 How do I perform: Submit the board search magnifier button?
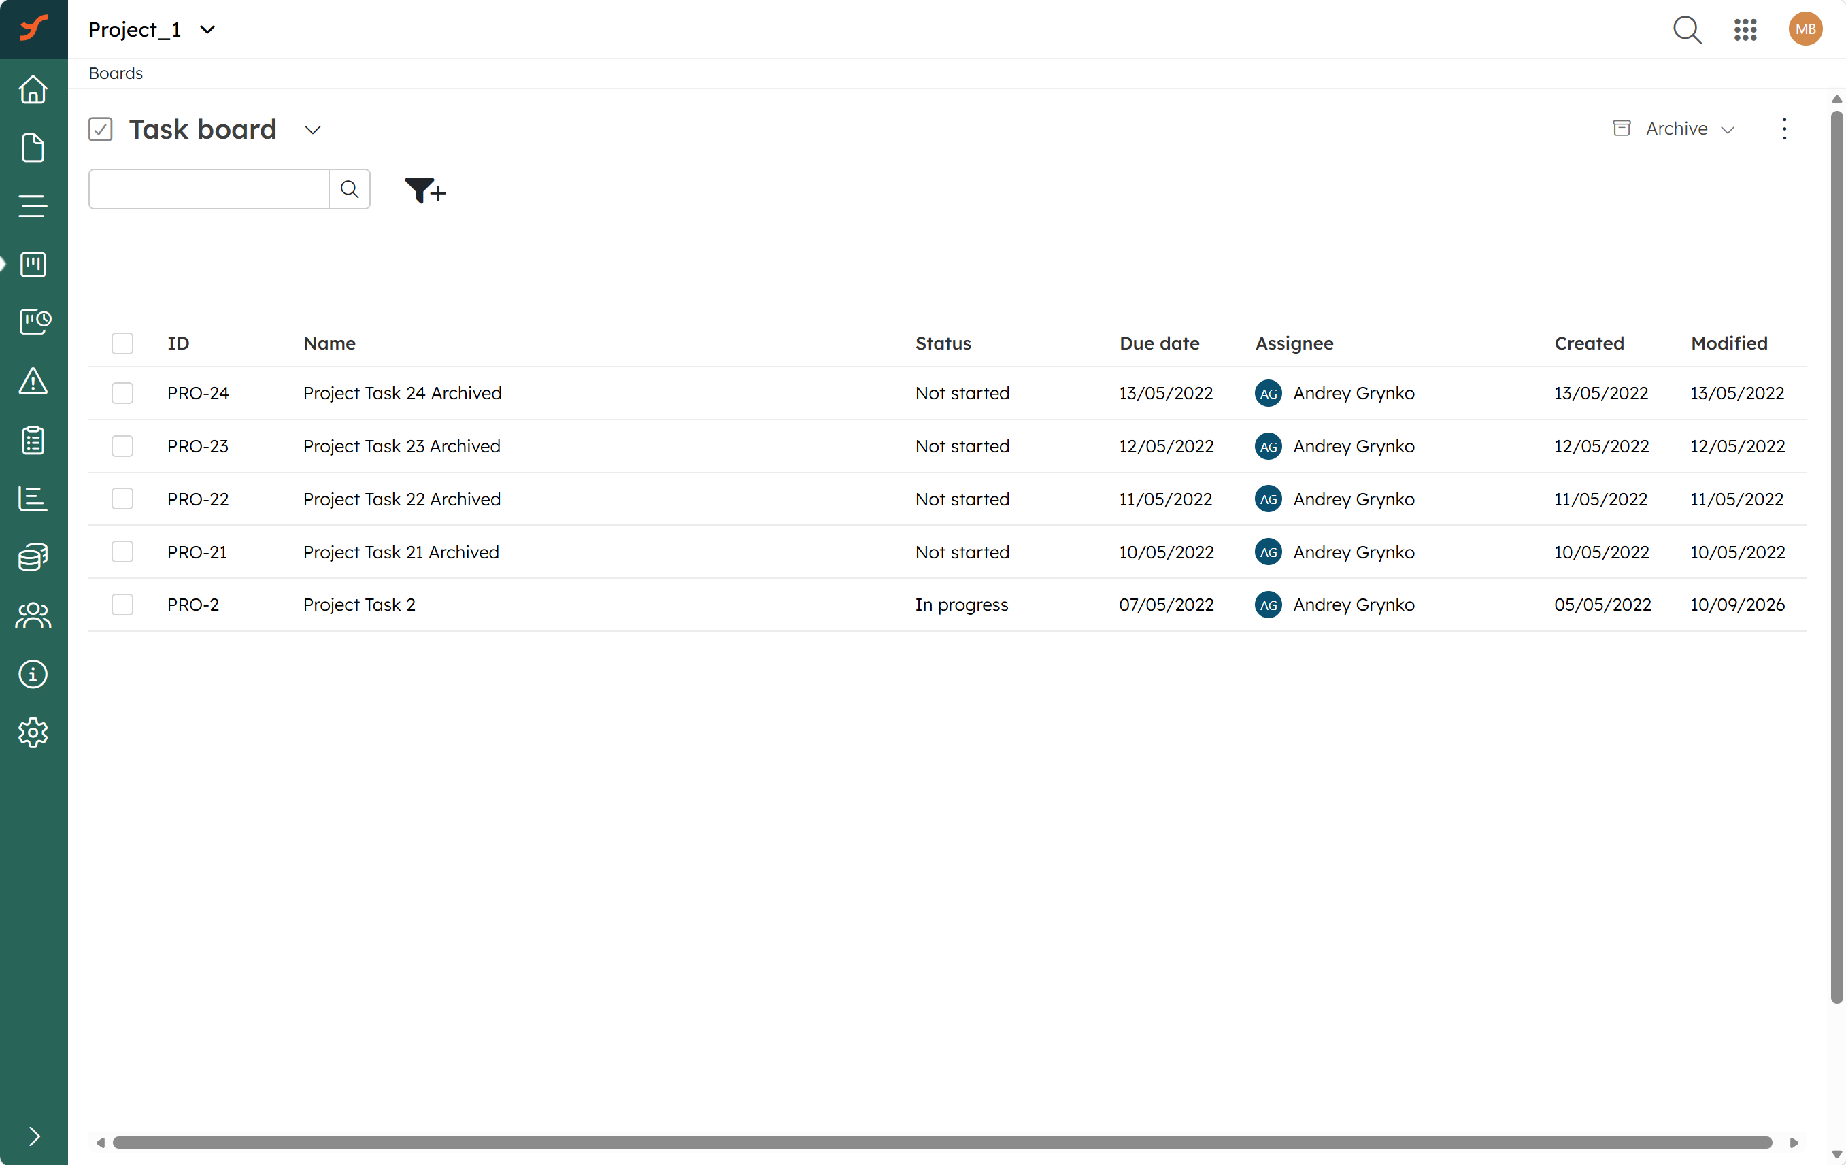(x=350, y=189)
